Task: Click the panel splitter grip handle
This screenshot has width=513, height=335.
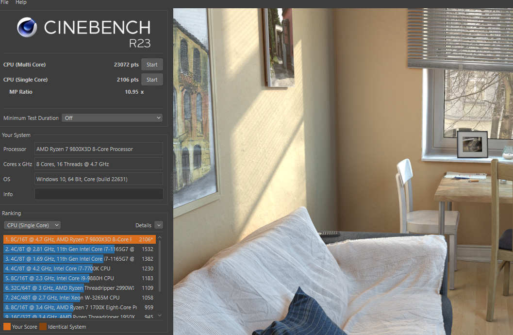Action: 172,187
